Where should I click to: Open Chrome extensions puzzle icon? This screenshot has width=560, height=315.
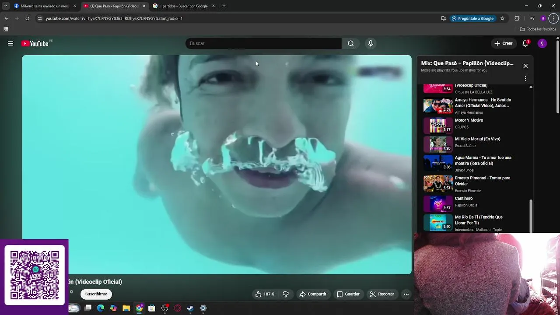[x=517, y=18]
